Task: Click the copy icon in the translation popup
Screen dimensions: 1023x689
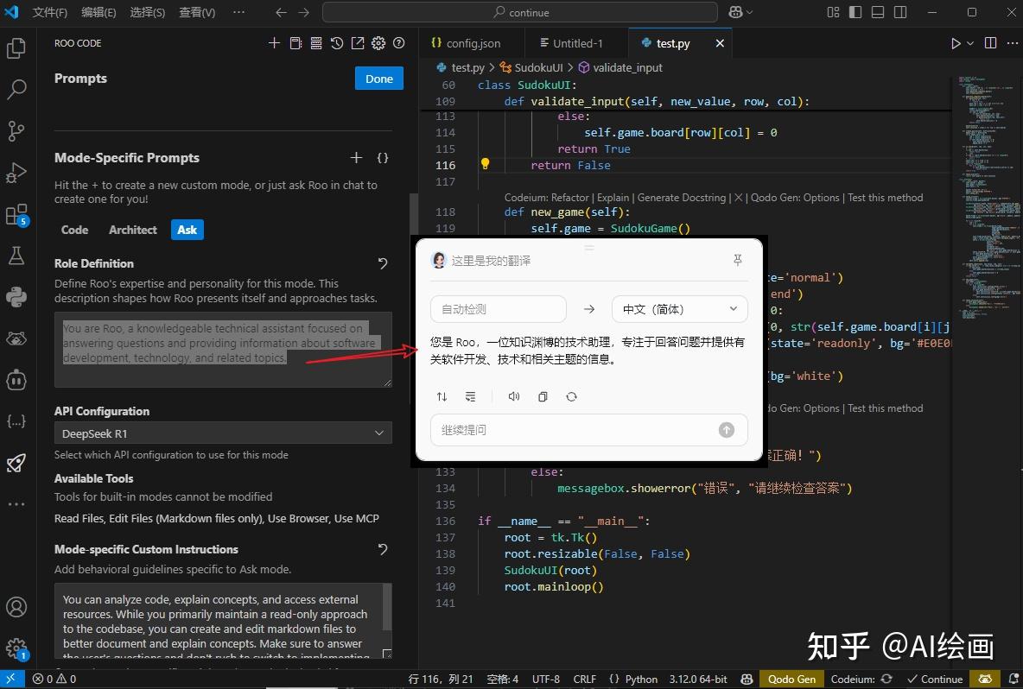Action: [543, 396]
